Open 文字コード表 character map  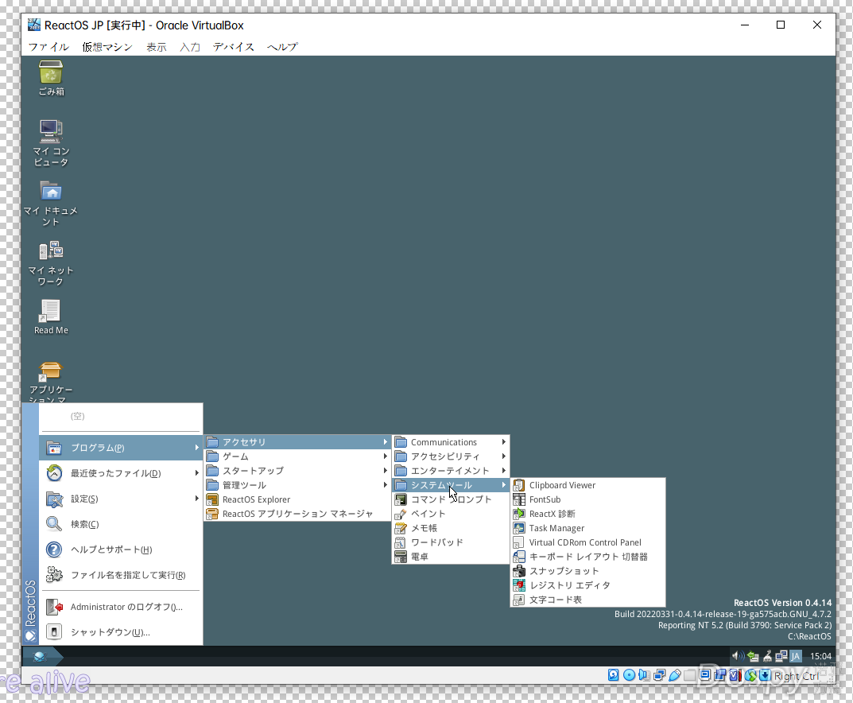point(587,600)
